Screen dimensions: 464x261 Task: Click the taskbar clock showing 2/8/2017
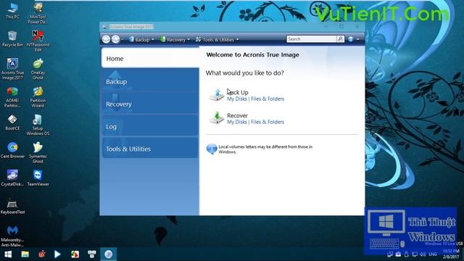point(451,254)
